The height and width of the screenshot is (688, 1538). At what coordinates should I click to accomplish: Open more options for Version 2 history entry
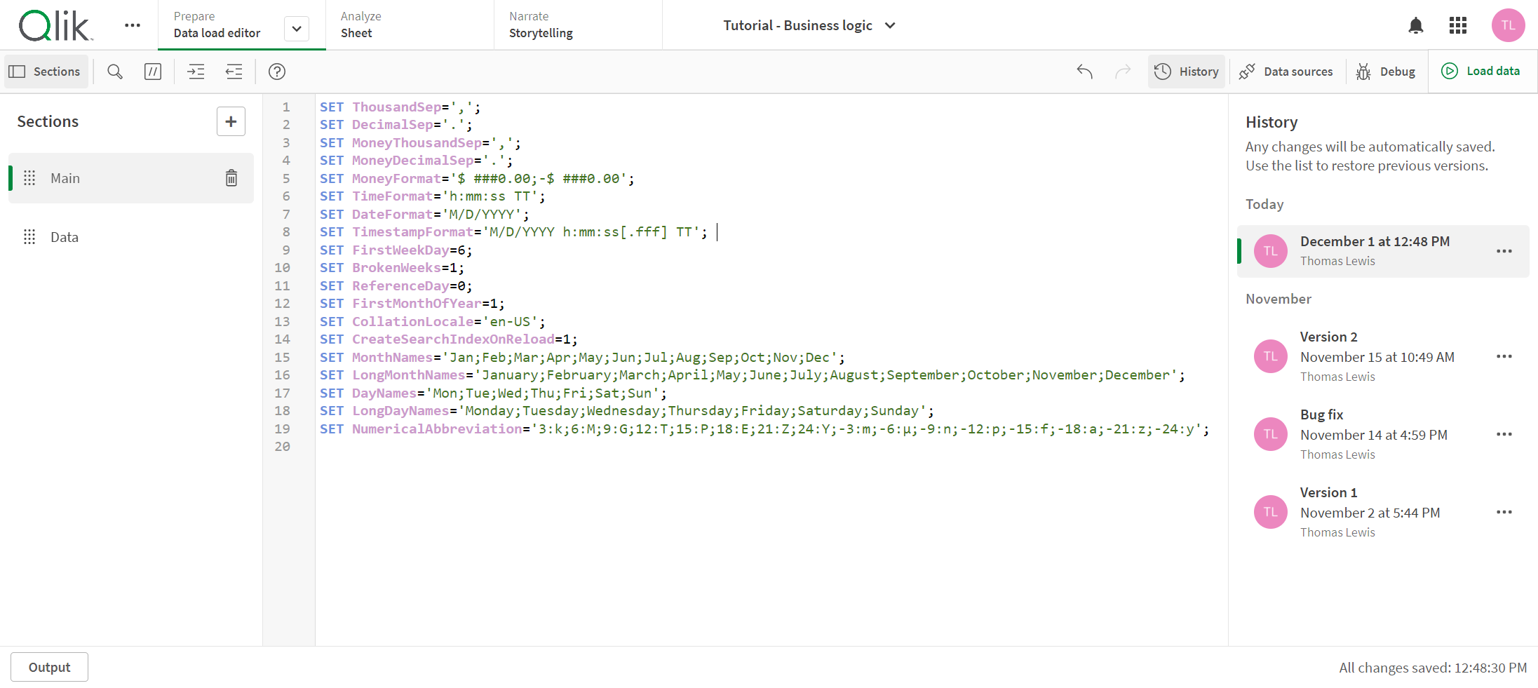click(1504, 356)
